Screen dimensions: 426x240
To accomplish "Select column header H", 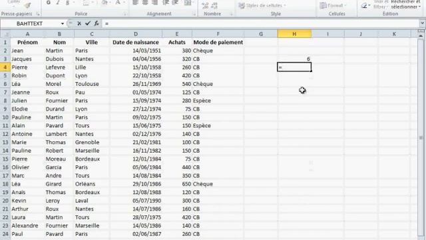I will click(294, 34).
